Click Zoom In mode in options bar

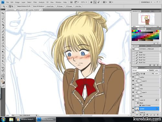point(10,7)
